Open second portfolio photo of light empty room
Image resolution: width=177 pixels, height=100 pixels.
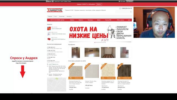[x=92, y=52]
